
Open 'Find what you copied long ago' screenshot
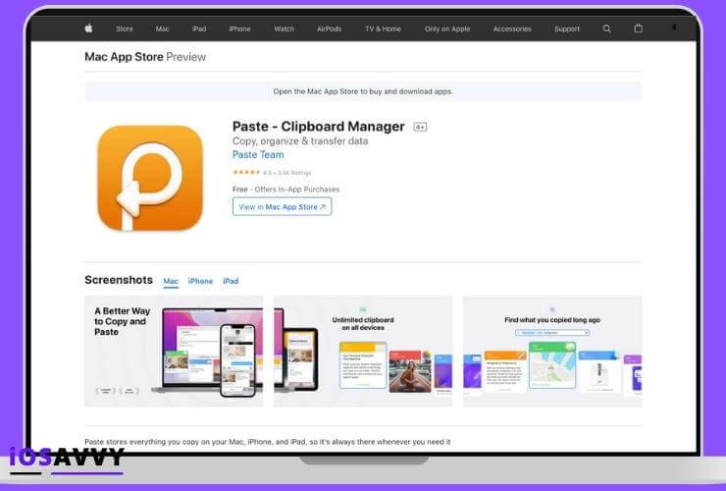point(552,352)
